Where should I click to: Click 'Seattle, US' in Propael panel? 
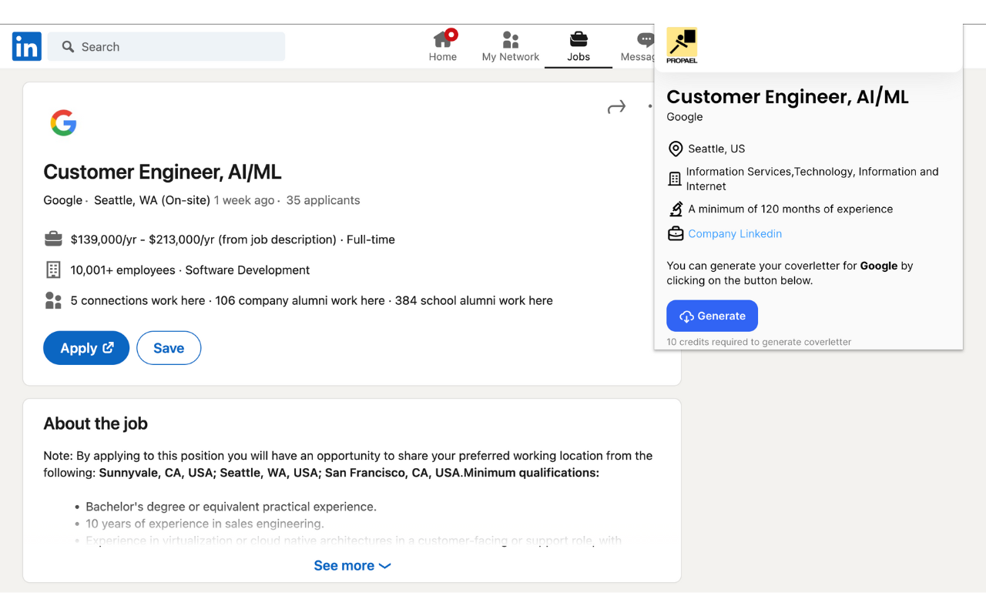(716, 149)
